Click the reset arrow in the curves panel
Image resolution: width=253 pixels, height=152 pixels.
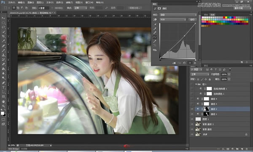pos(184,63)
